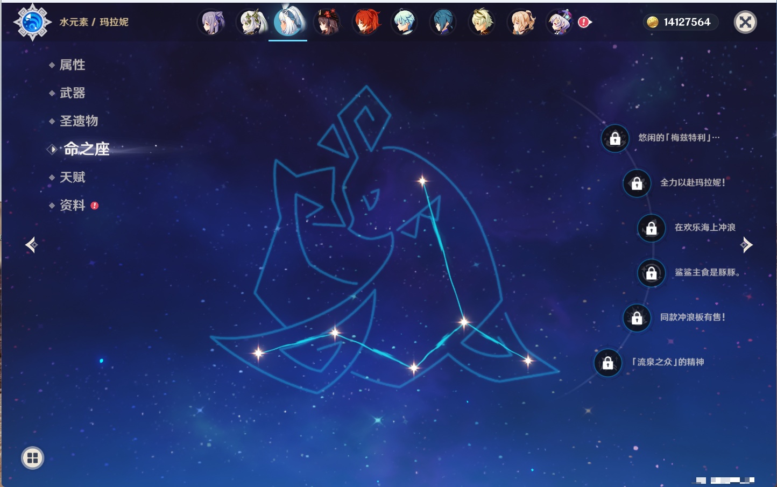Click the 水元素 / 玛拉妮 title text

click(94, 22)
